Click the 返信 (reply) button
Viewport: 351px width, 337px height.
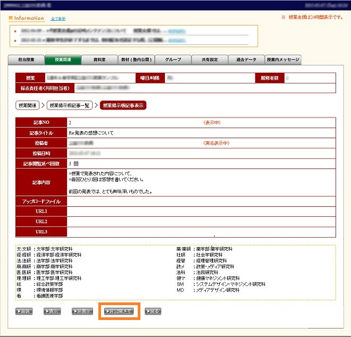24,311
